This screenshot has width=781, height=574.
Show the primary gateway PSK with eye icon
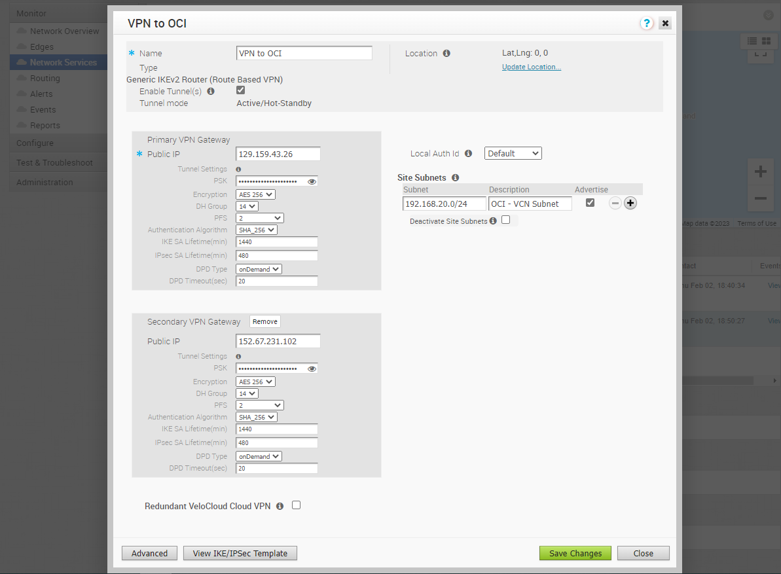(312, 182)
